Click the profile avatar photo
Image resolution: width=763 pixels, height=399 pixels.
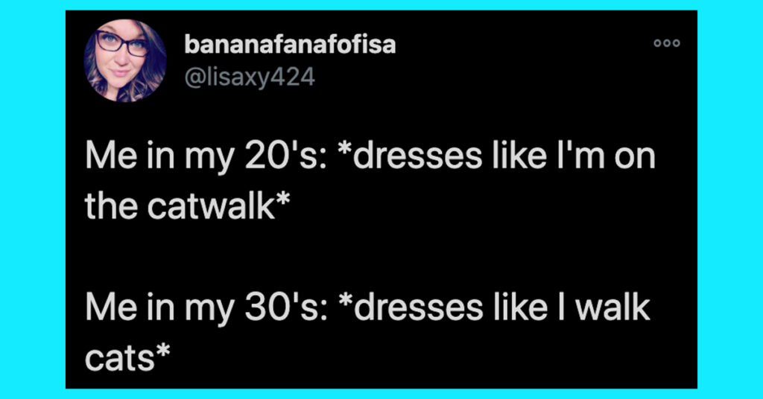(x=125, y=60)
